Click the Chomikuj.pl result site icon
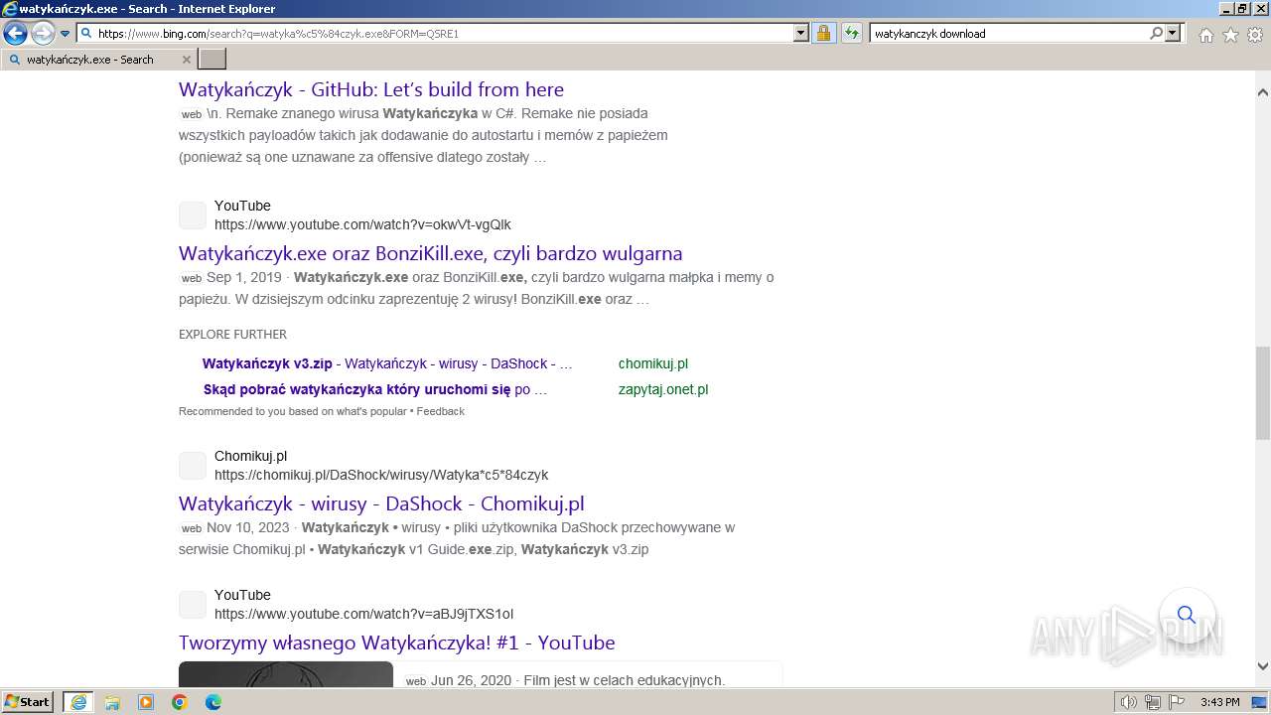This screenshot has width=1271, height=715. pyautogui.click(x=193, y=466)
